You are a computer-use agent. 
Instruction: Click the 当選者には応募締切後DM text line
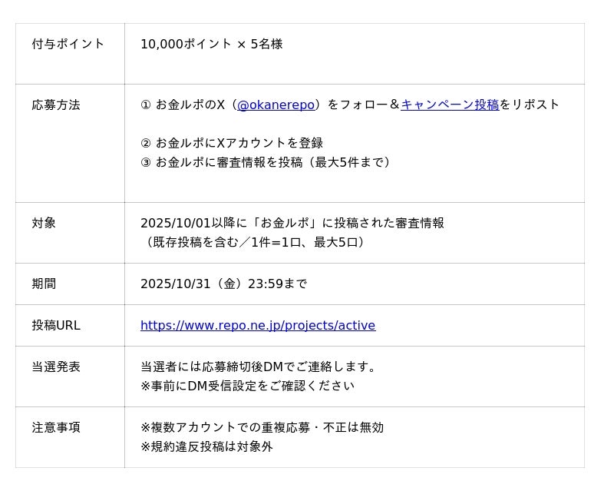(259, 367)
